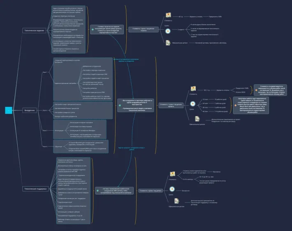This screenshot has width=292, height=231.
Task: Select the Все сотрудники и партнеры summary node
Action: (x=136, y=105)
